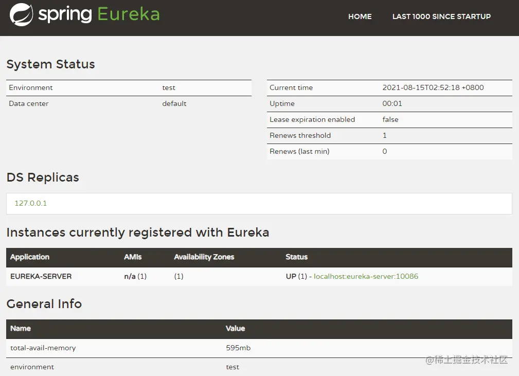Select the 'environment' row name in General Info
Screen dimensions: 519x376
(32, 367)
